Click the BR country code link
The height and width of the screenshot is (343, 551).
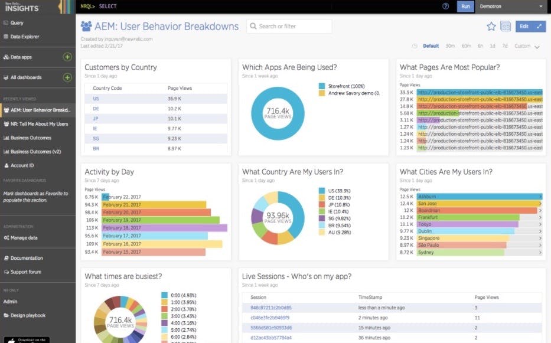click(x=96, y=149)
